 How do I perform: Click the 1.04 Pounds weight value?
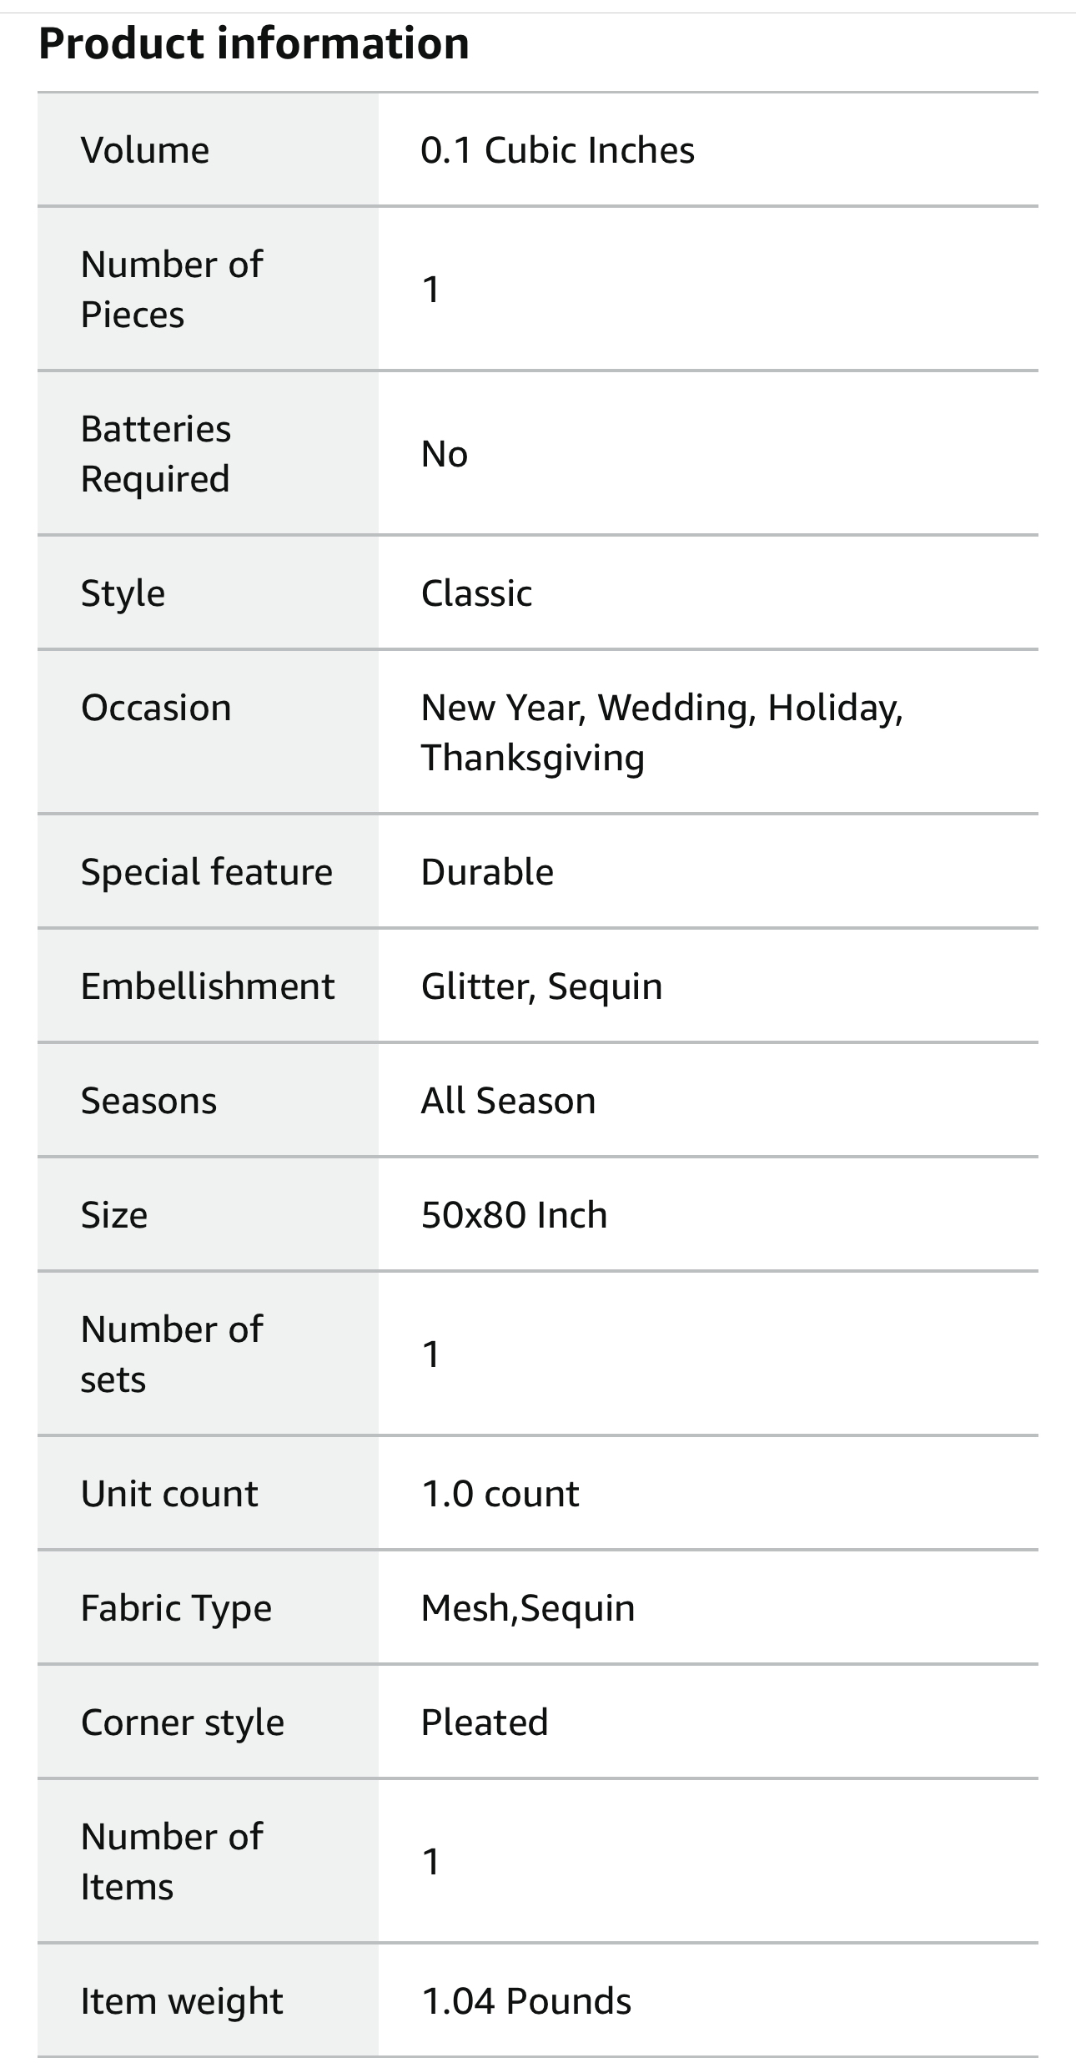(526, 2001)
